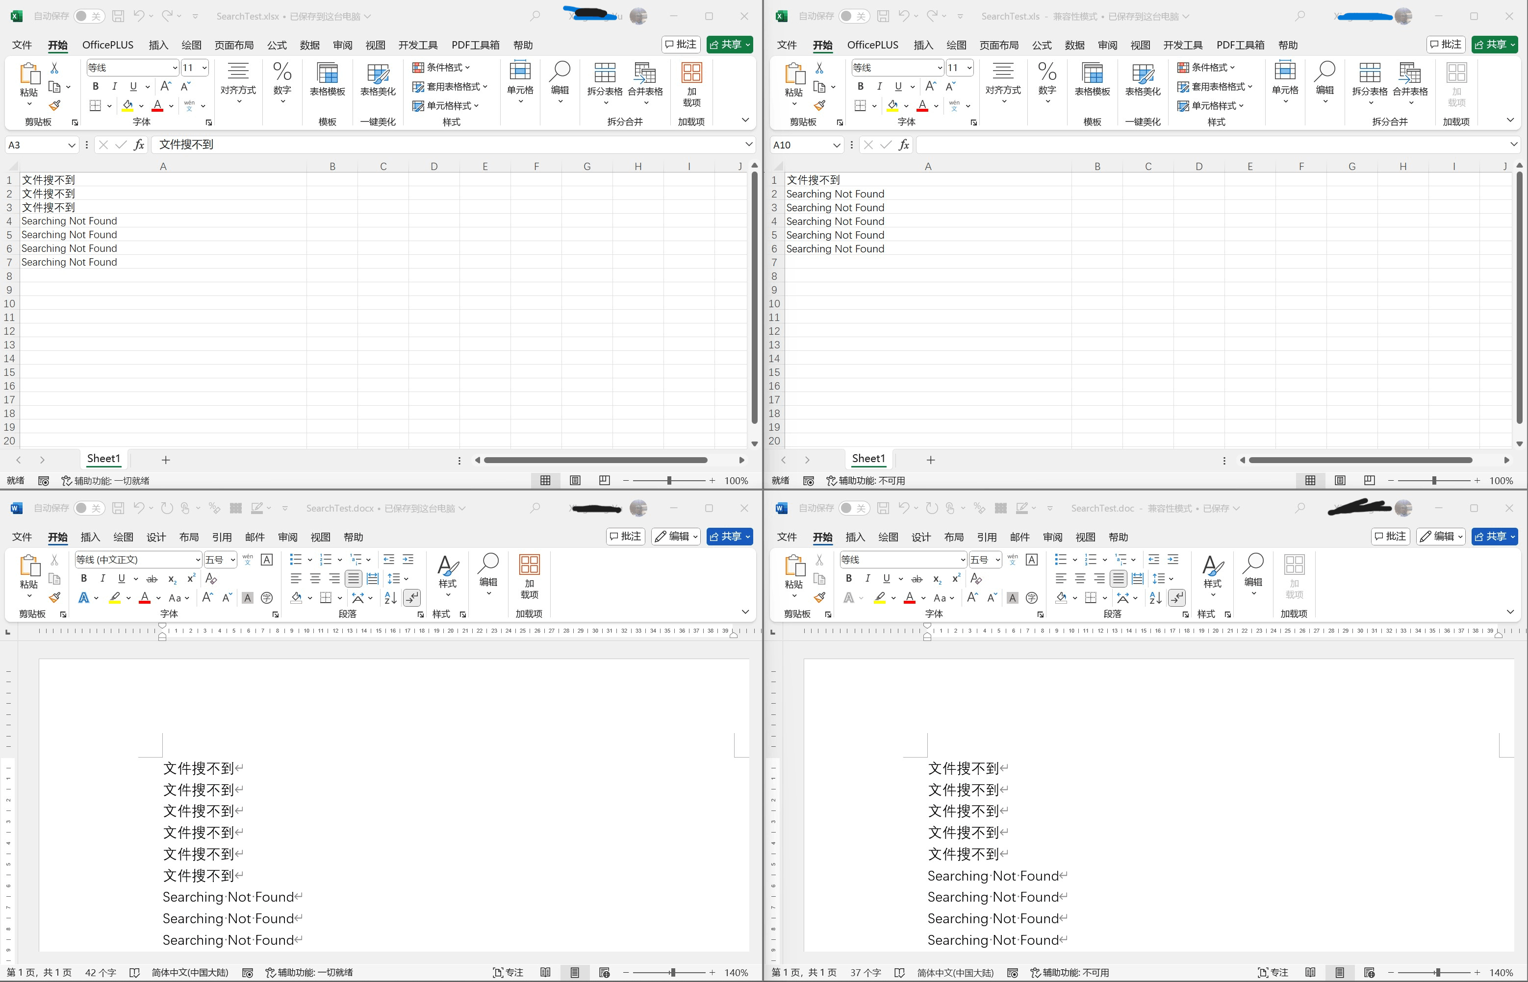The width and height of the screenshot is (1528, 982).
Task: Click the 批注 comments button in SearchTest.docx
Action: 625,536
